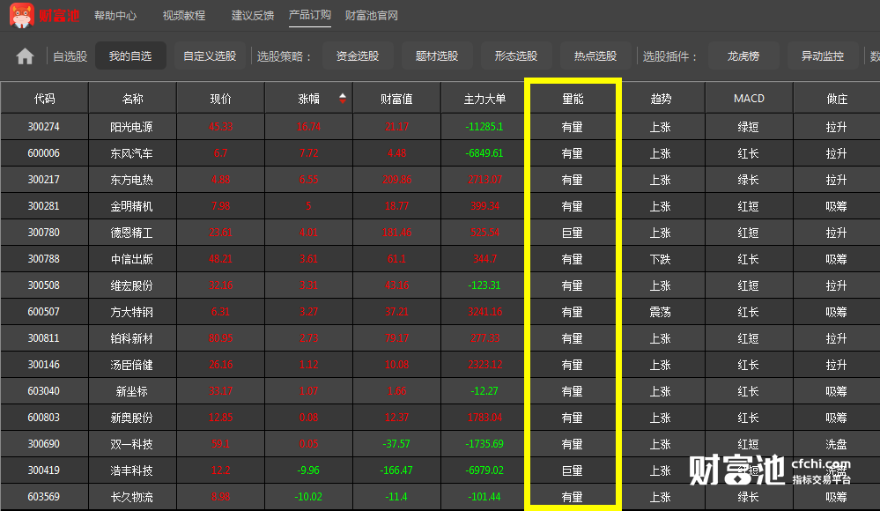Go to the home icon
This screenshot has width=880, height=511.
point(25,56)
